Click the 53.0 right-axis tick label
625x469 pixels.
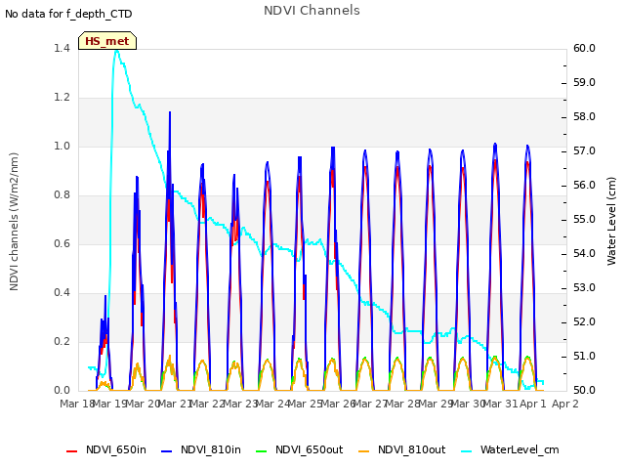[x=584, y=288]
